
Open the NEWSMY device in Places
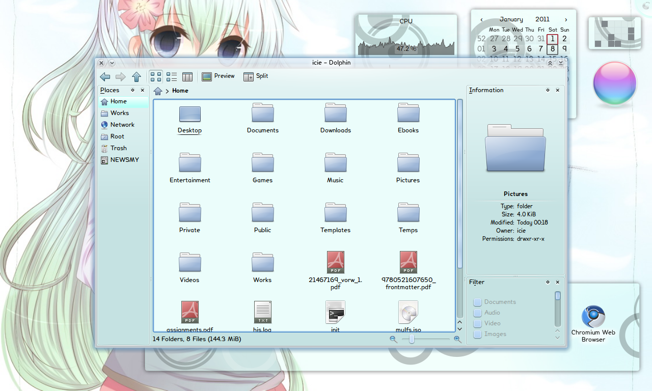[124, 160]
